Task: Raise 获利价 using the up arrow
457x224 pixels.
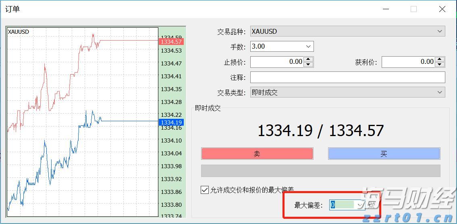Action: (440, 59)
